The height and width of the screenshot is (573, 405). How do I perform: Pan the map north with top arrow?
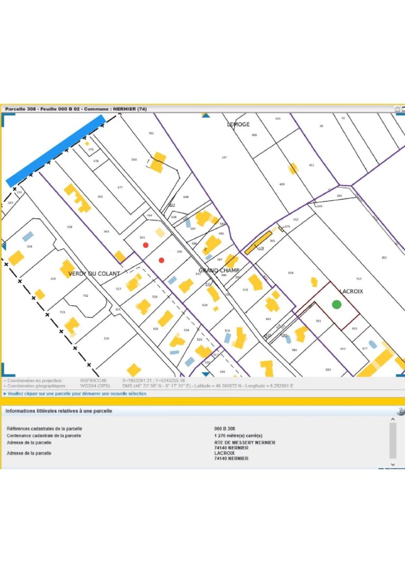[206, 115]
